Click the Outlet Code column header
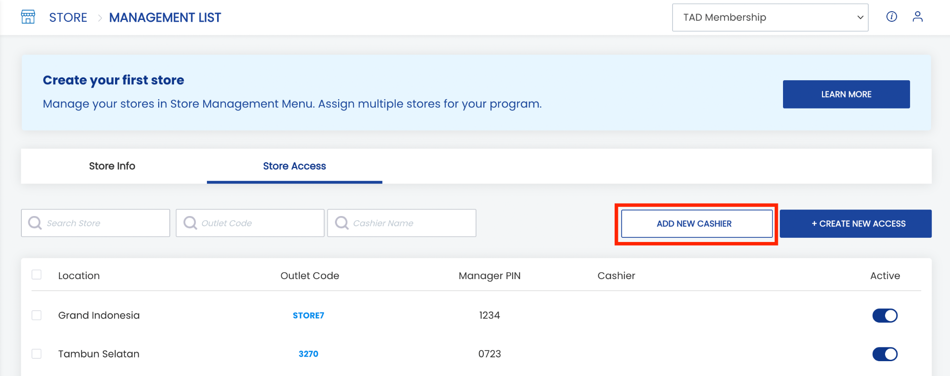 310,275
